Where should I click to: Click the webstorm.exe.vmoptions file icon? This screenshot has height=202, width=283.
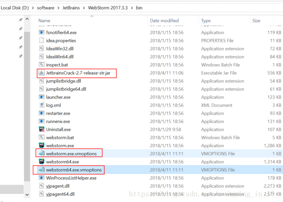pos(42,154)
